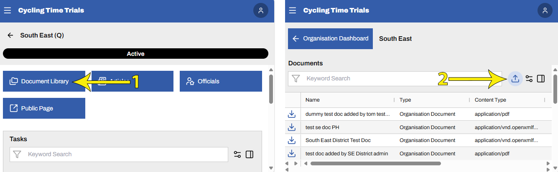Return to Organisation Dashboard

coord(330,39)
